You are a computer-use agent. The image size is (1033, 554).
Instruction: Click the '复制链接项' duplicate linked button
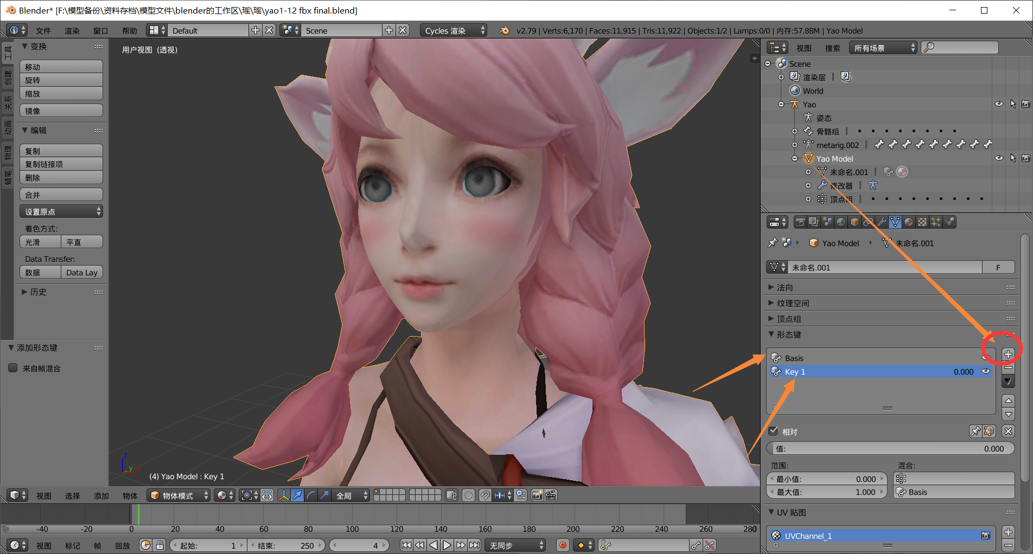pos(61,164)
